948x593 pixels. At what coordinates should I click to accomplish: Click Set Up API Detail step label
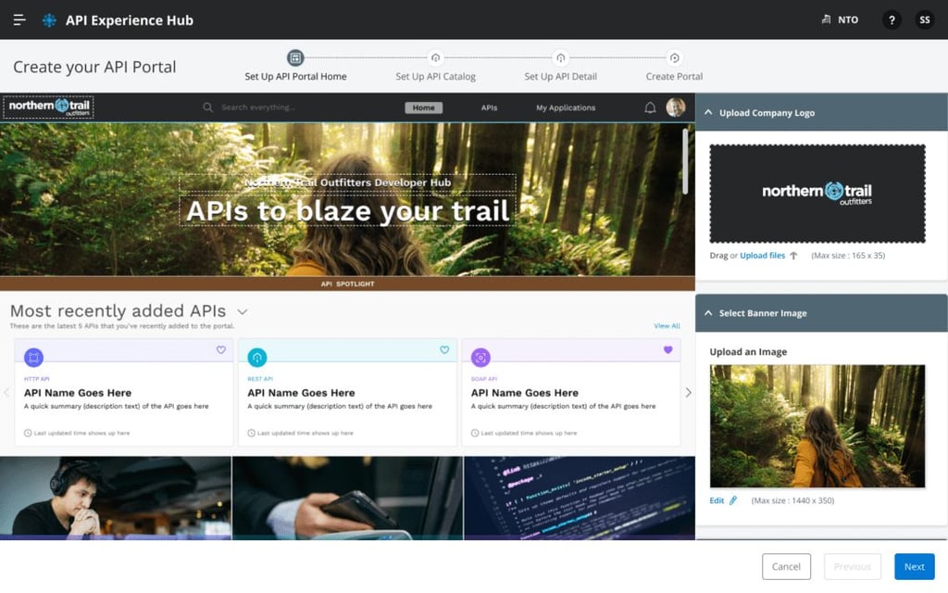click(560, 76)
